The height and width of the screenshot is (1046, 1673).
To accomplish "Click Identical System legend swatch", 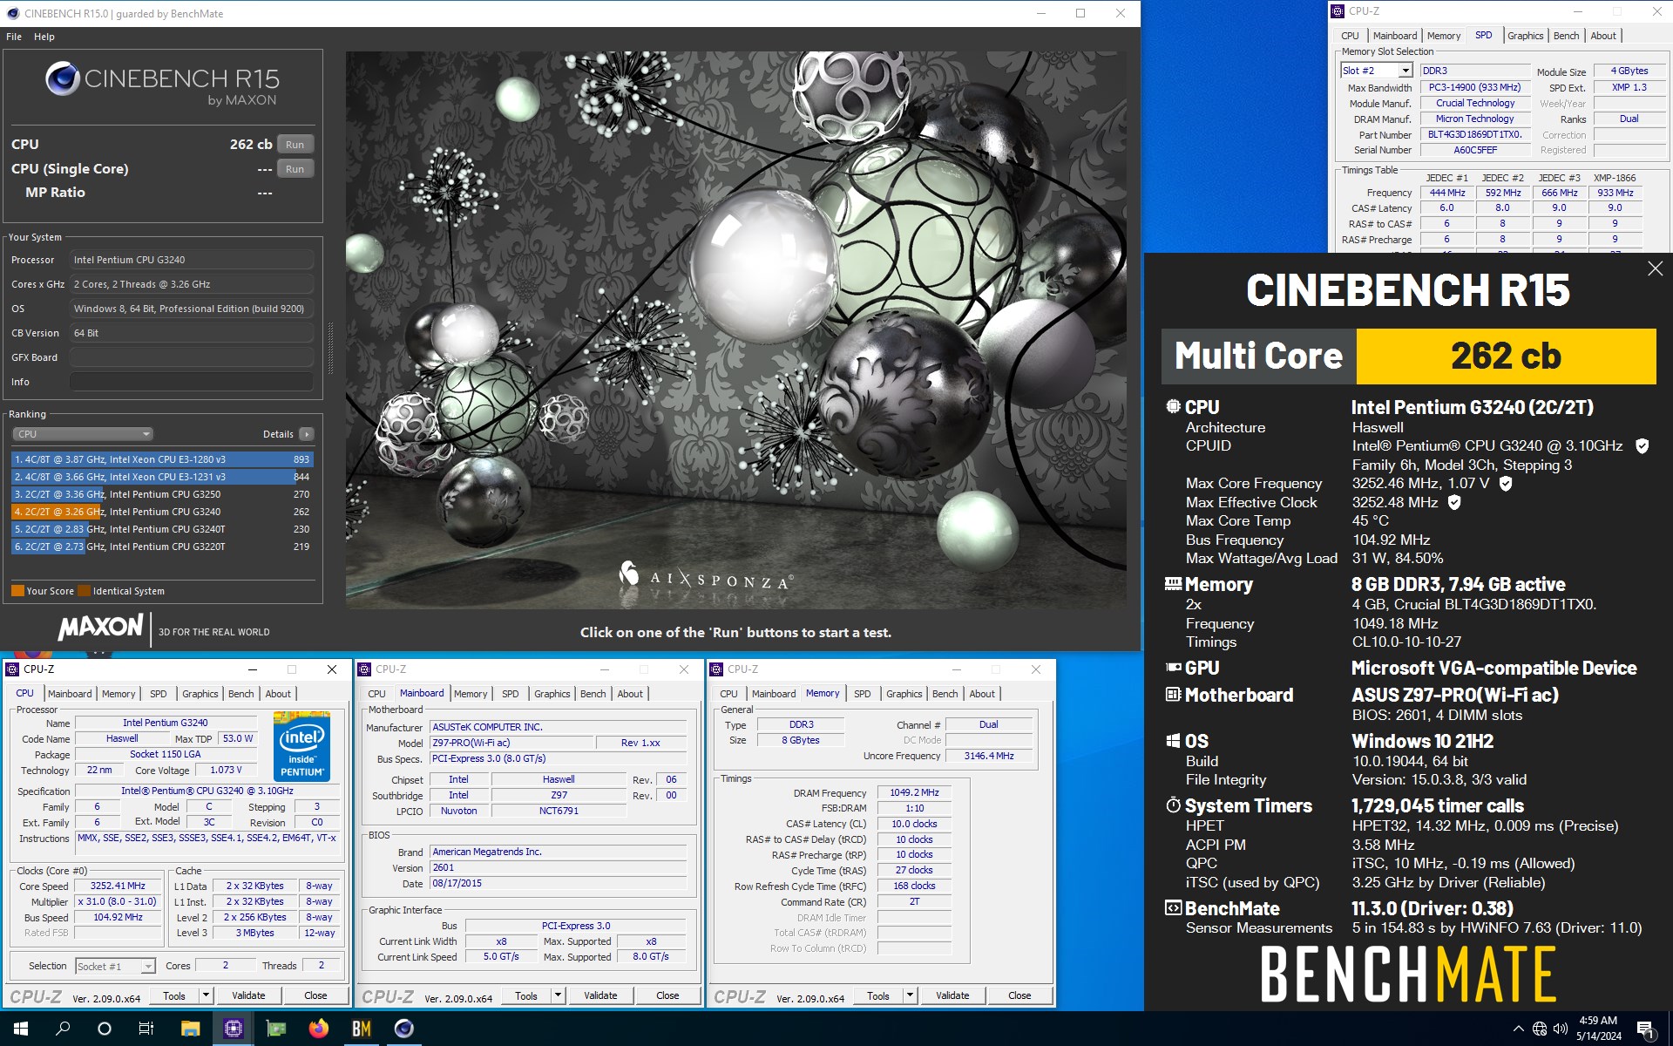I will [84, 591].
